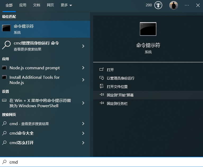Open the 更多 dropdown filter
203x167 pixels.
66,5
